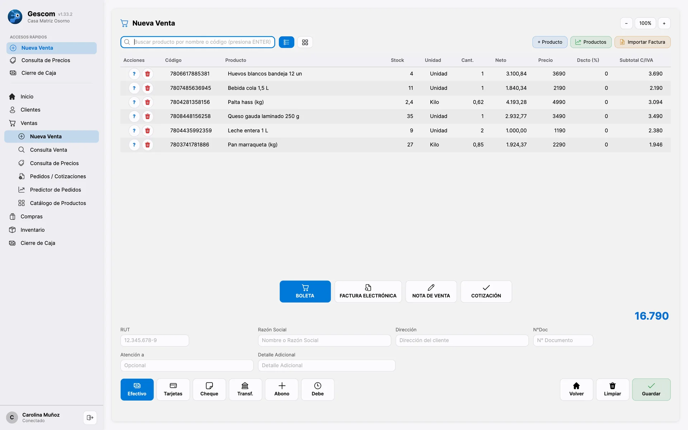Image resolution: width=688 pixels, height=430 pixels.
Task: Decrease zoom with the minus button
Action: click(626, 23)
